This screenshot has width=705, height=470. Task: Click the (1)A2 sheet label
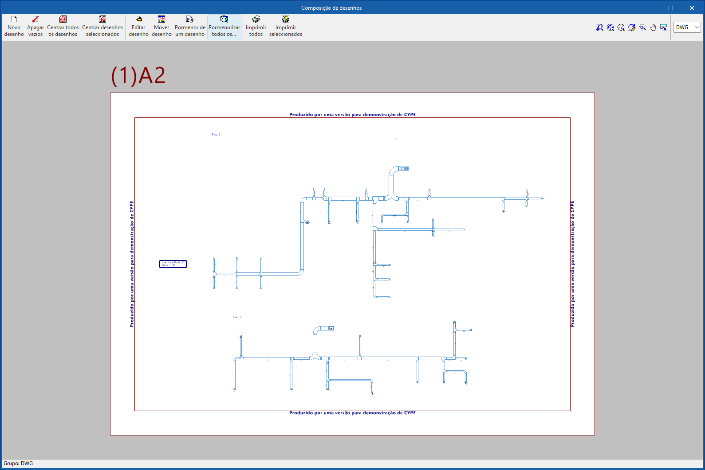[x=138, y=75]
